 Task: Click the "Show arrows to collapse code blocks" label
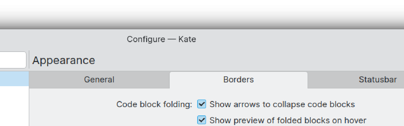click(282, 104)
